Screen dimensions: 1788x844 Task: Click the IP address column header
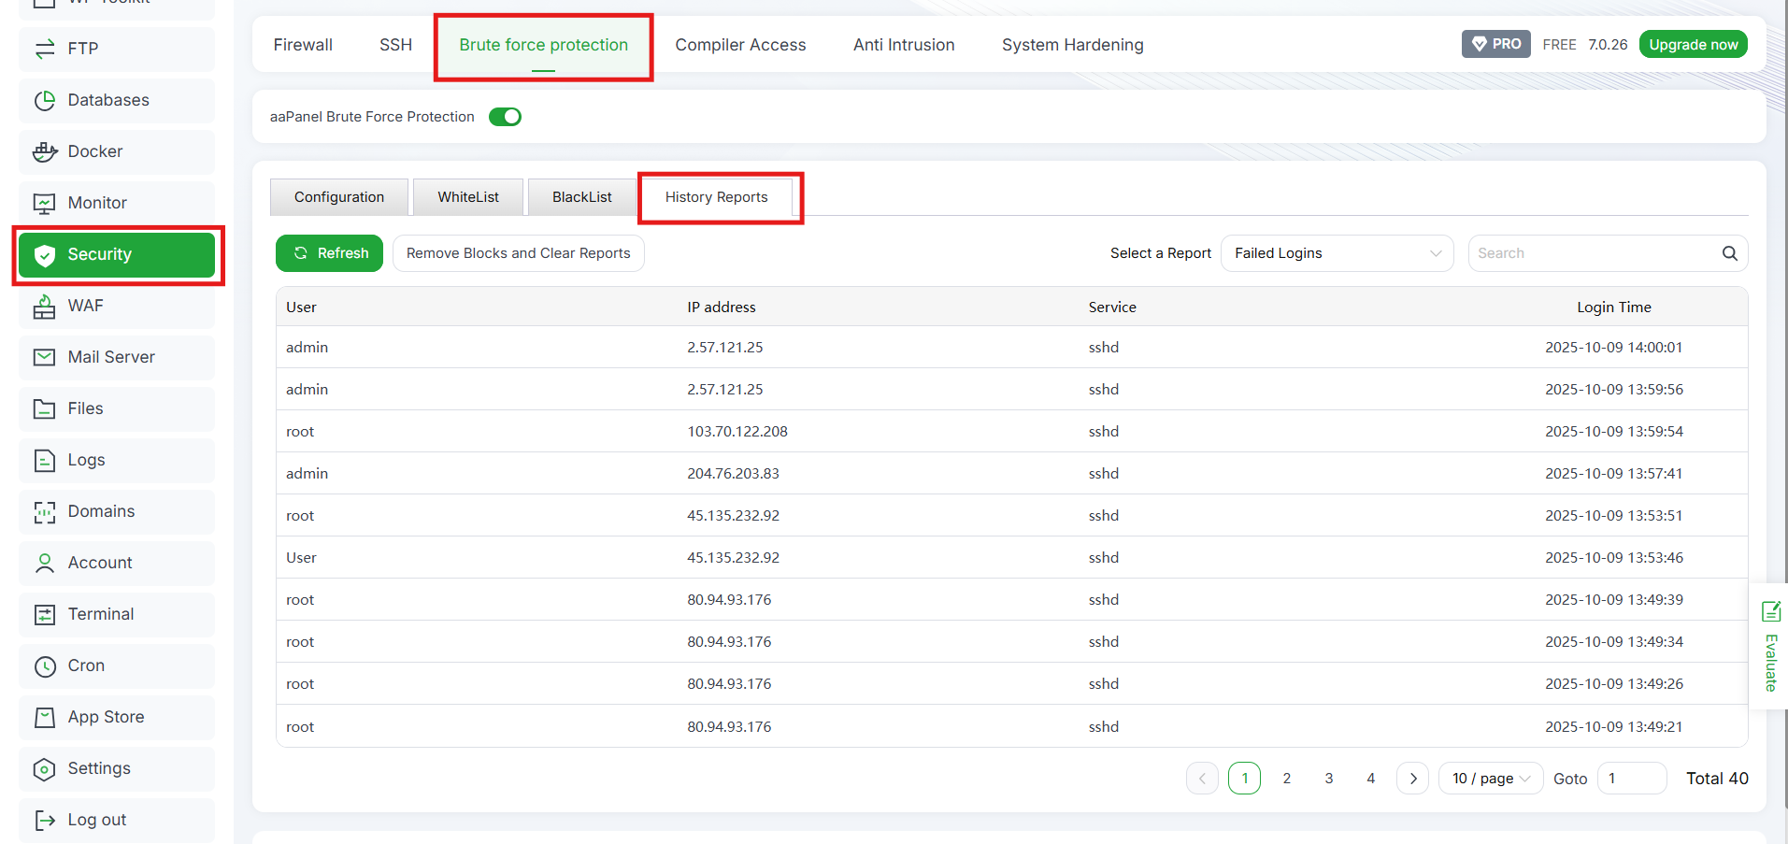point(722,308)
